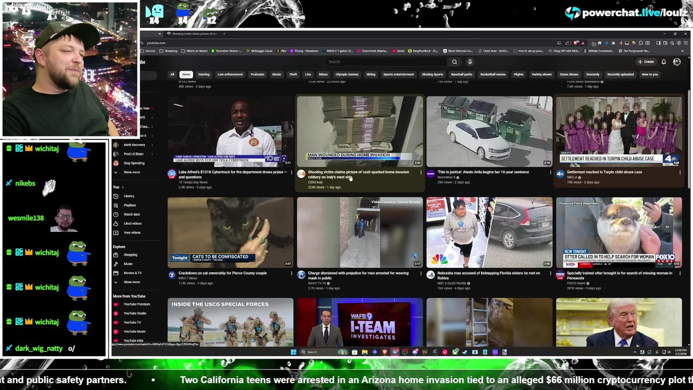Open the Turpin child abuse settlement title

coord(604,172)
